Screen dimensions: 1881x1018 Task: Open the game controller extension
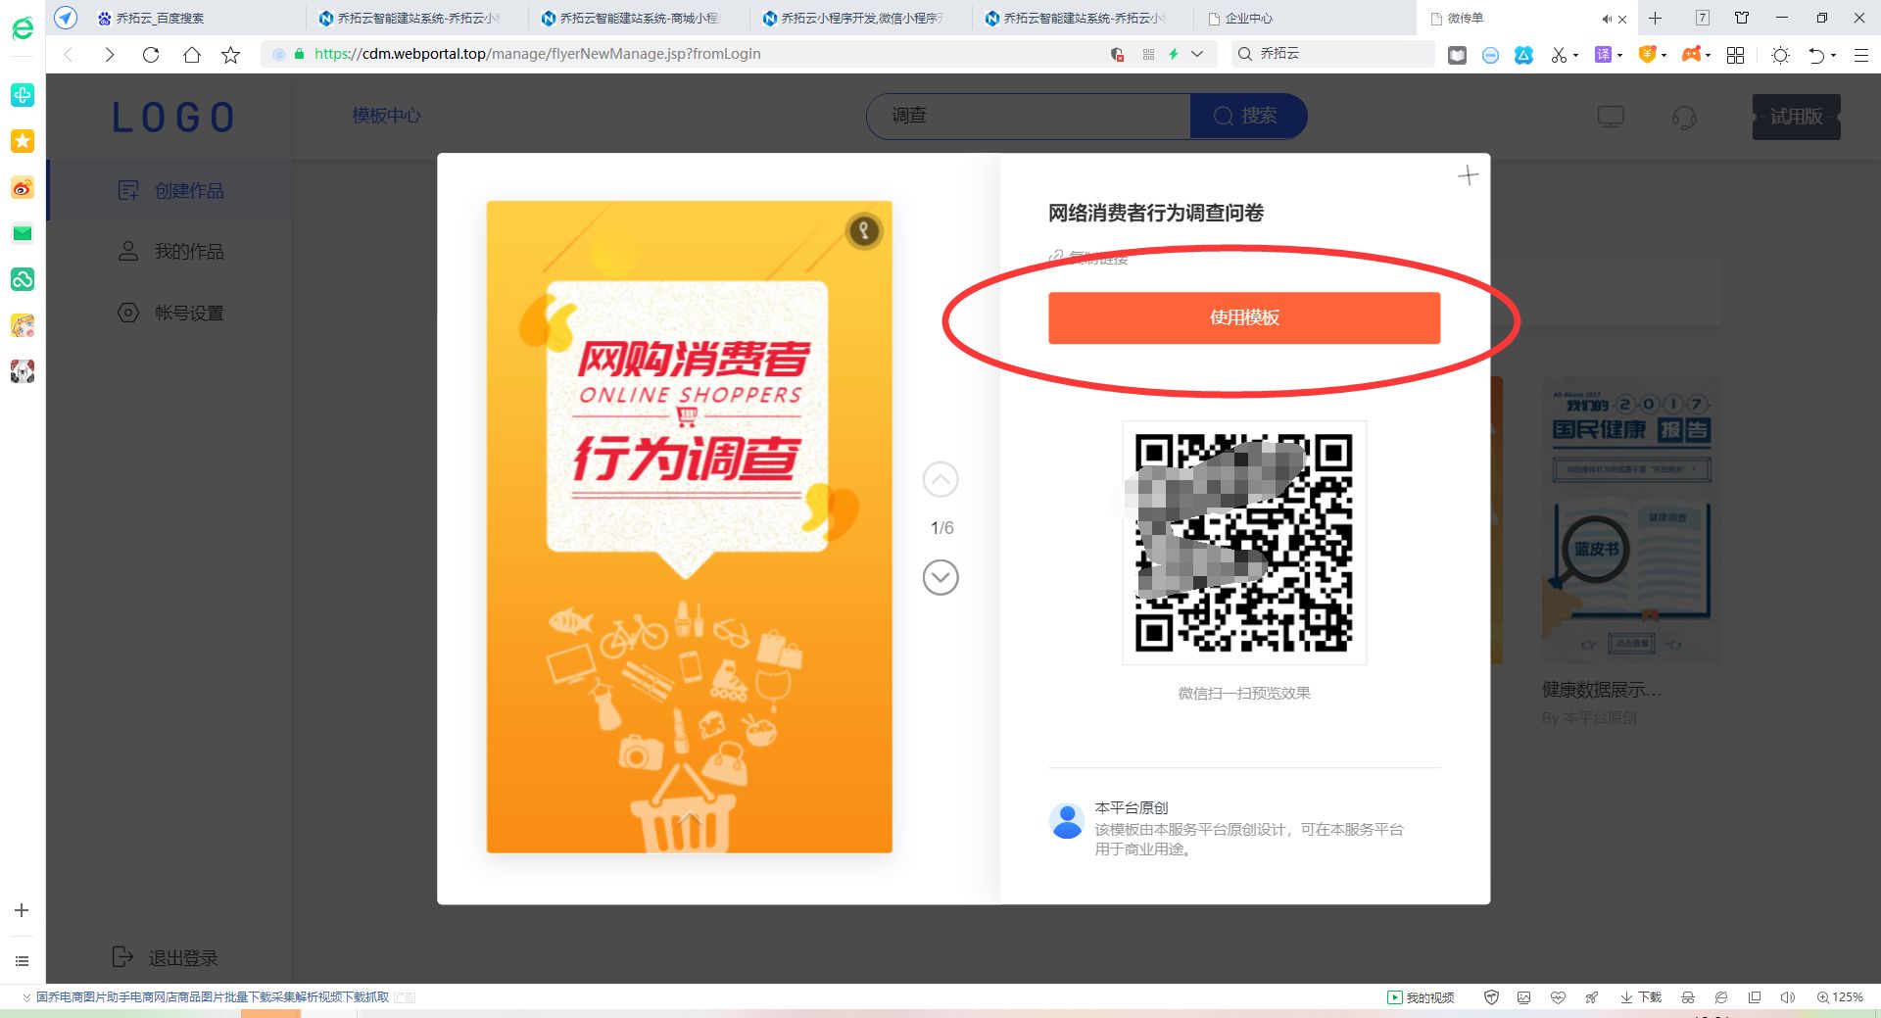1691,55
